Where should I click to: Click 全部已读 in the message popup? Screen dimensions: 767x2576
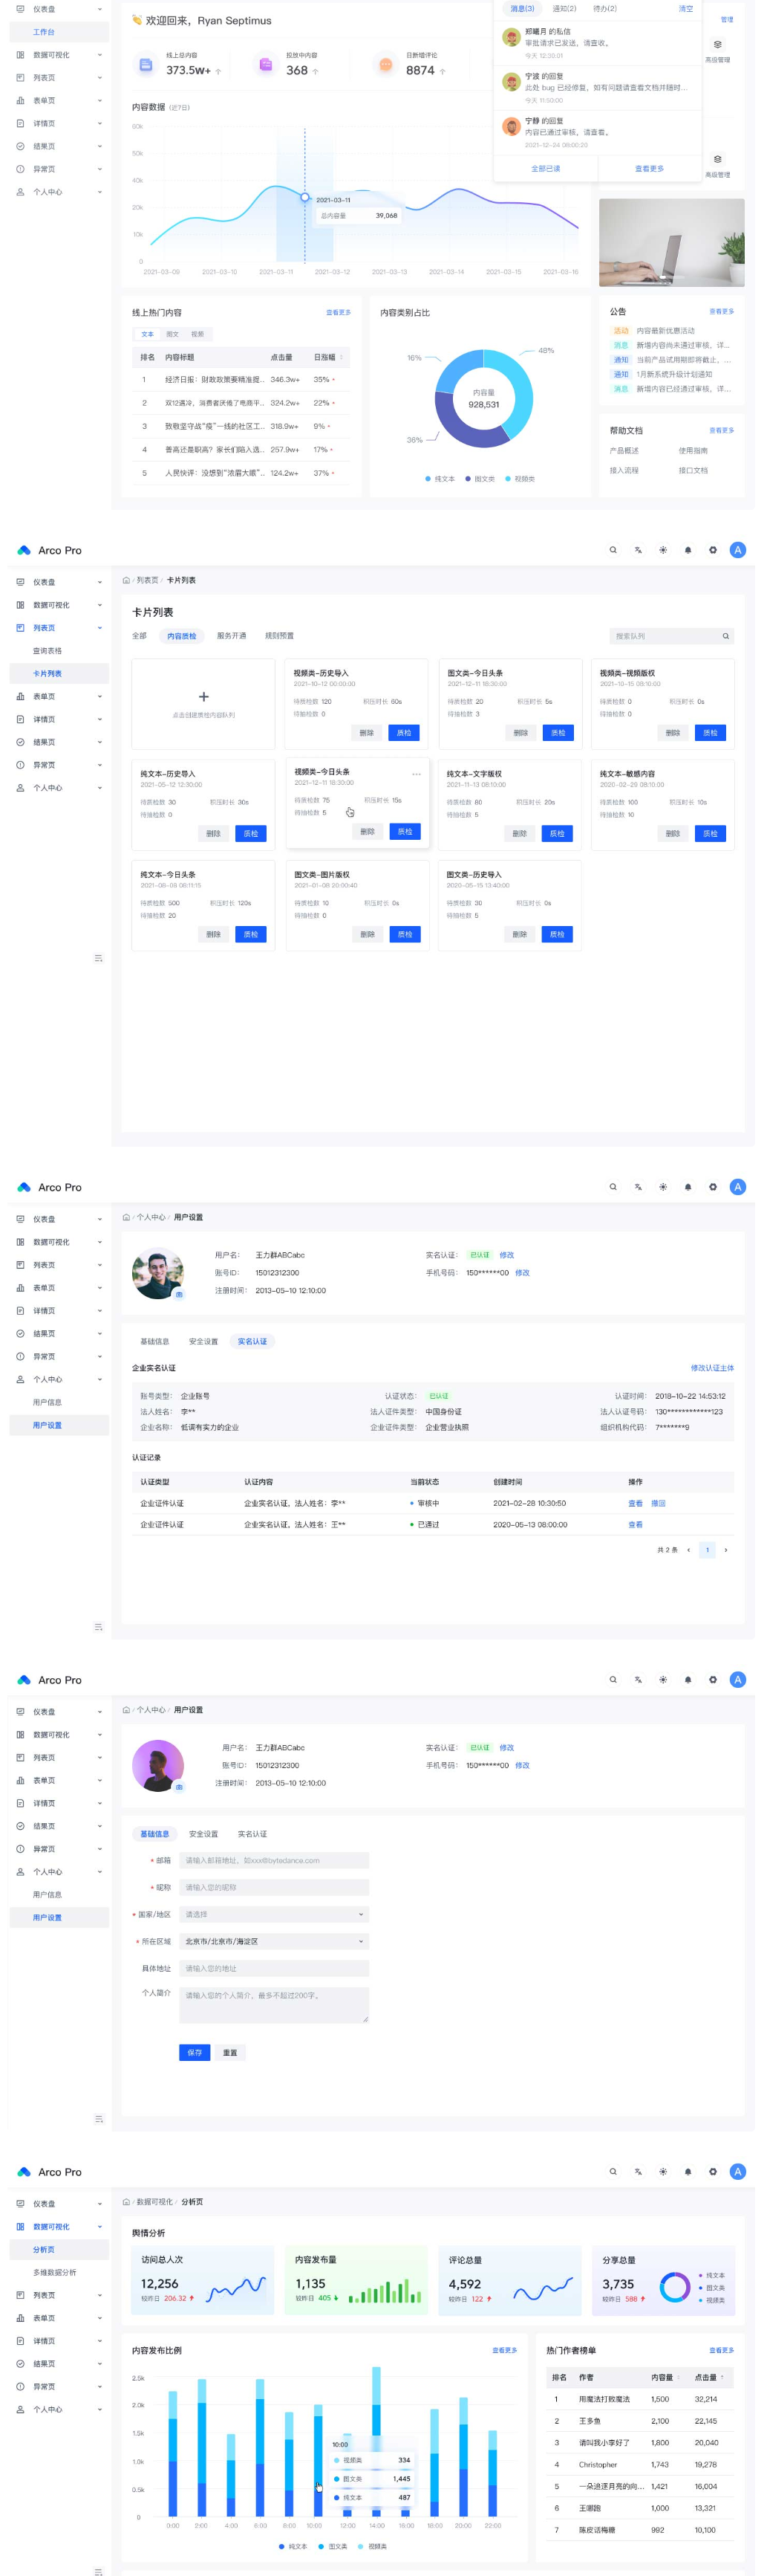pos(545,168)
